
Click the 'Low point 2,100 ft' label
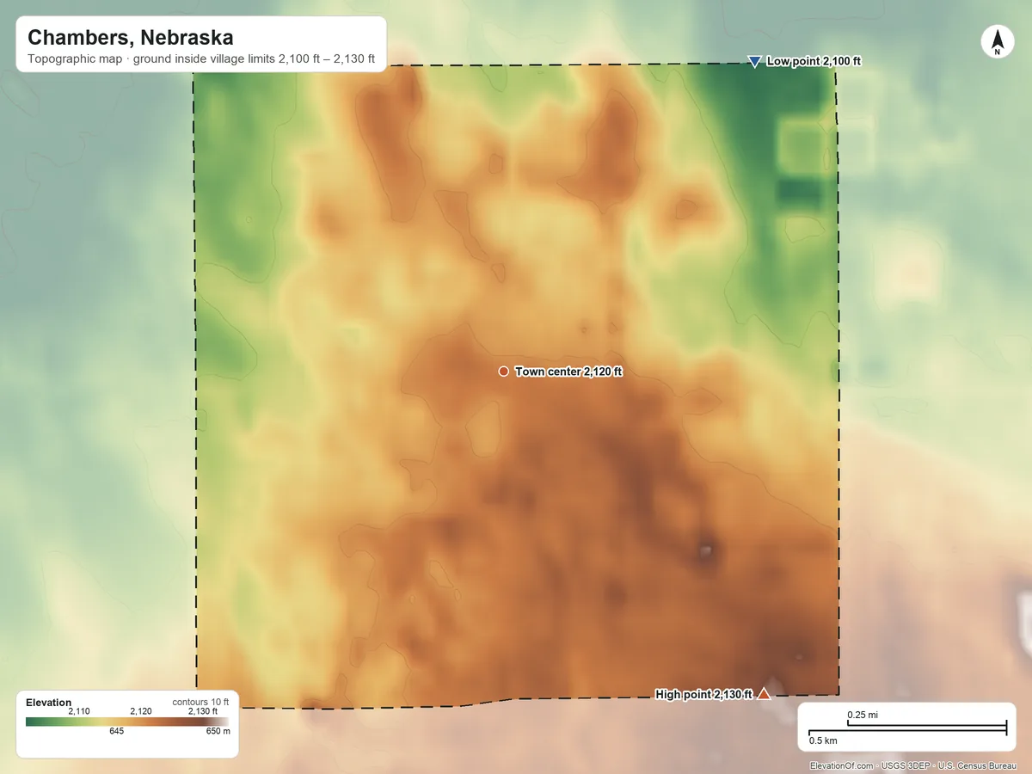[x=814, y=61]
